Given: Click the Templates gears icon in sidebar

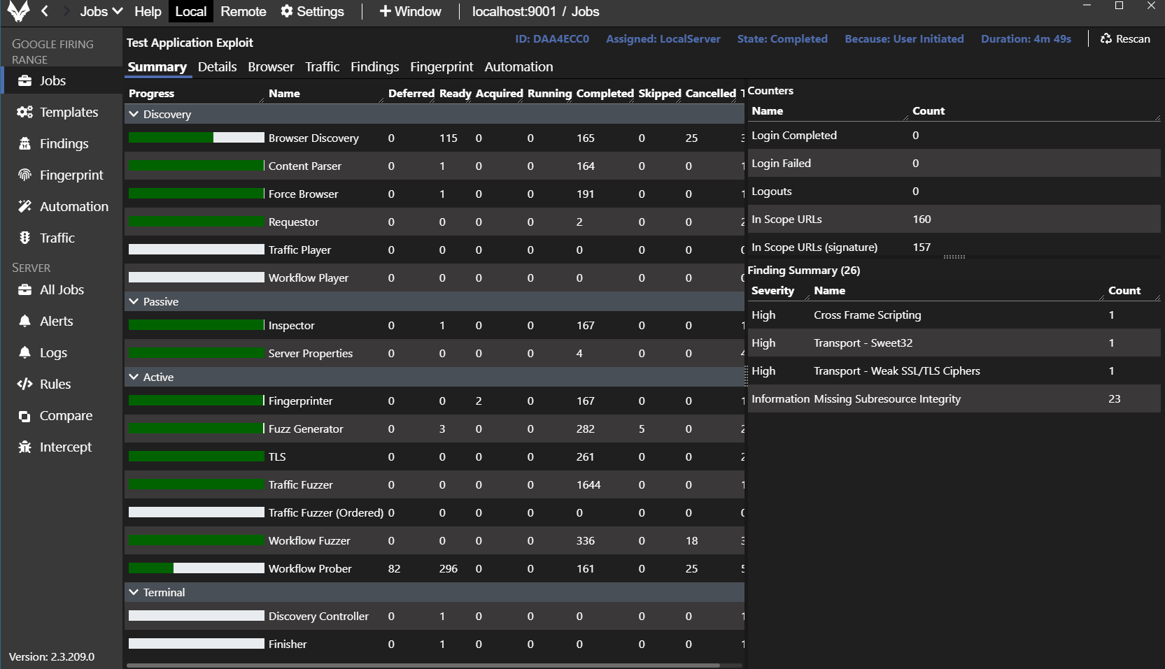Looking at the screenshot, I should coord(25,113).
